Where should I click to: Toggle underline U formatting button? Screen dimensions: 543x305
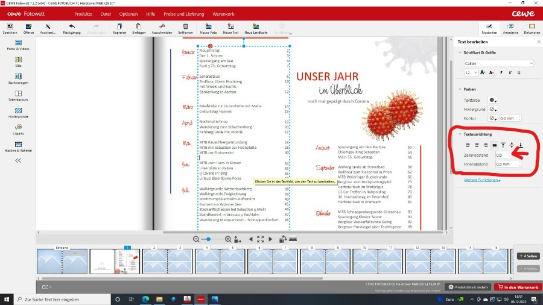pyautogui.click(x=519, y=72)
